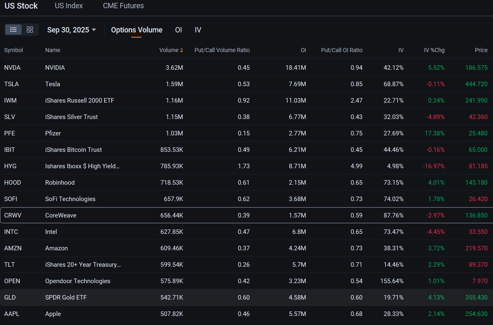
Task: Select the CoreWeave CRWV row
Action: [x=247, y=215]
